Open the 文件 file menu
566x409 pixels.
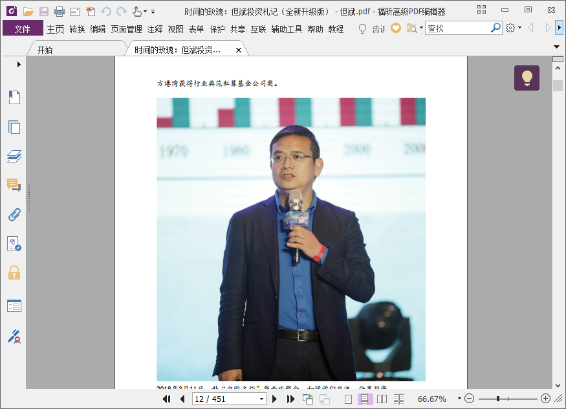click(23, 29)
